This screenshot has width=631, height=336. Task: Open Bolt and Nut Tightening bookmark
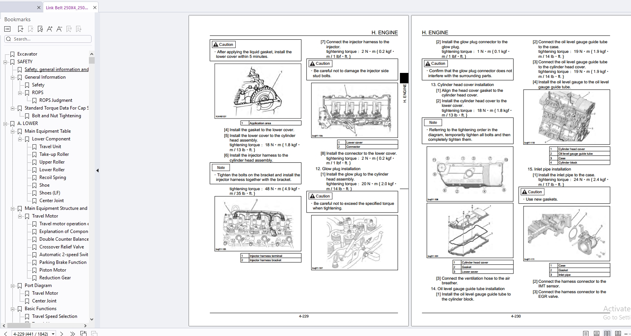pyautogui.click(x=56, y=116)
